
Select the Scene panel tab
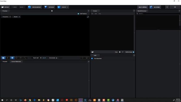point(95,11)
